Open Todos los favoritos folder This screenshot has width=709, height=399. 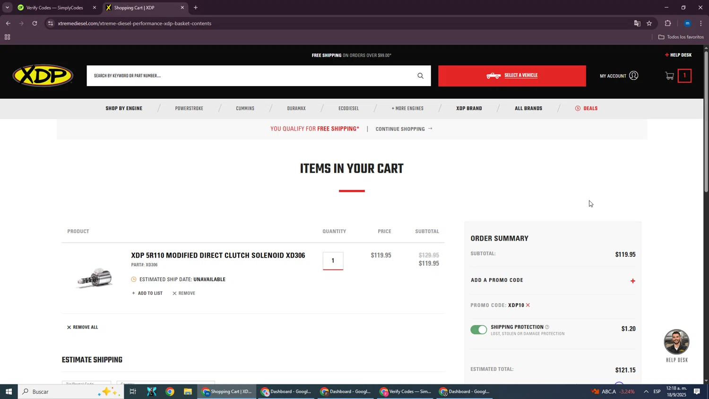(681, 37)
